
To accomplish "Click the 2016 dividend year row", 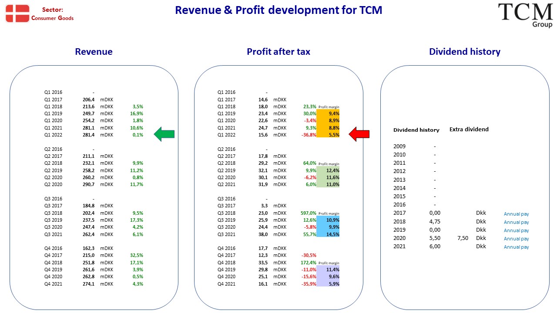I will (415, 204).
